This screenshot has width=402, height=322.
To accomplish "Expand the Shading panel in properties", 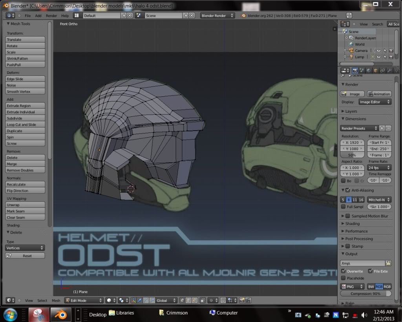I will pos(352,224).
